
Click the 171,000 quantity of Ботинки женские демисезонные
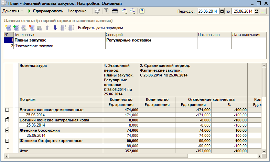[121, 110]
